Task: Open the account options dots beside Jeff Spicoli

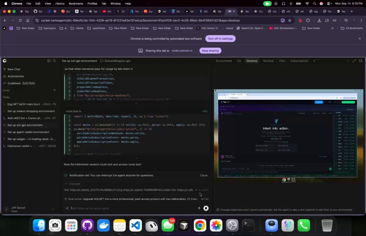Action: tap(53, 209)
